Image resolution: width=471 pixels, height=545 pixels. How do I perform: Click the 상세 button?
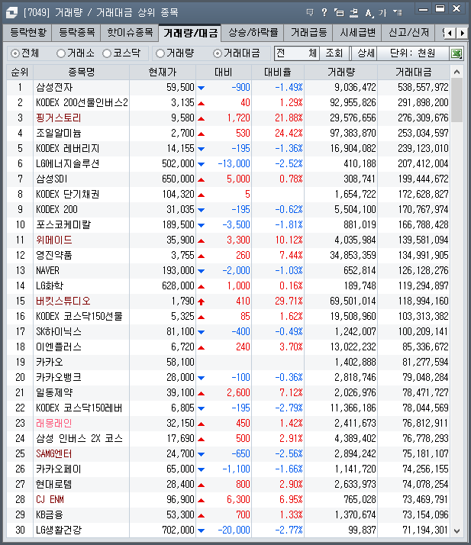pos(366,53)
